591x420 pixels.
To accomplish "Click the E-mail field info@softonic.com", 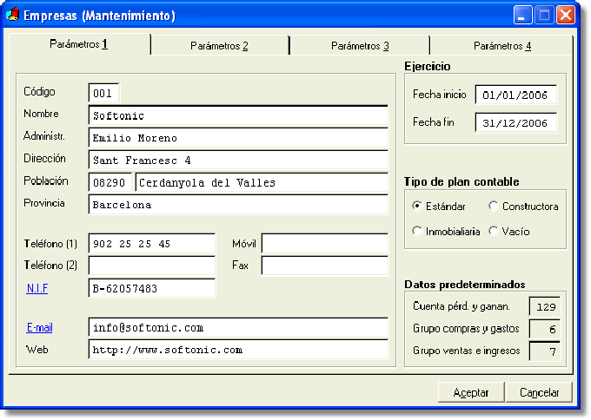I will pyautogui.click(x=238, y=327).
